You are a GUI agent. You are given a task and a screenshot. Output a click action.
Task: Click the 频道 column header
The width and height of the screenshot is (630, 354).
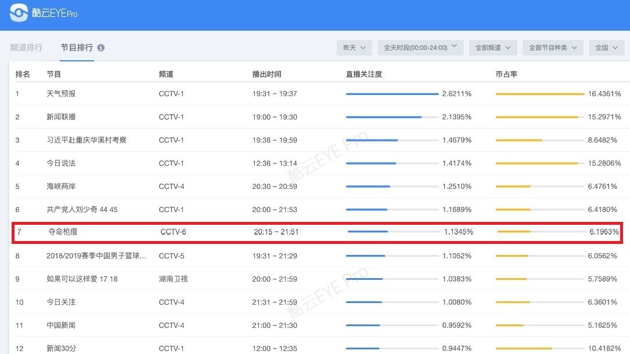(x=166, y=74)
